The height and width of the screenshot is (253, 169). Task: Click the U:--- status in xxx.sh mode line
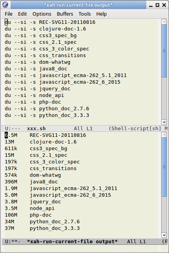click(x=13, y=129)
